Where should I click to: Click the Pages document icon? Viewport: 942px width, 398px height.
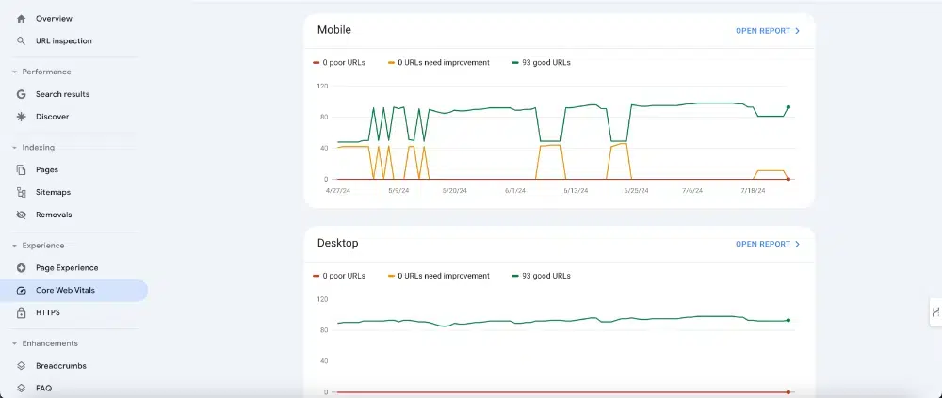click(22, 170)
